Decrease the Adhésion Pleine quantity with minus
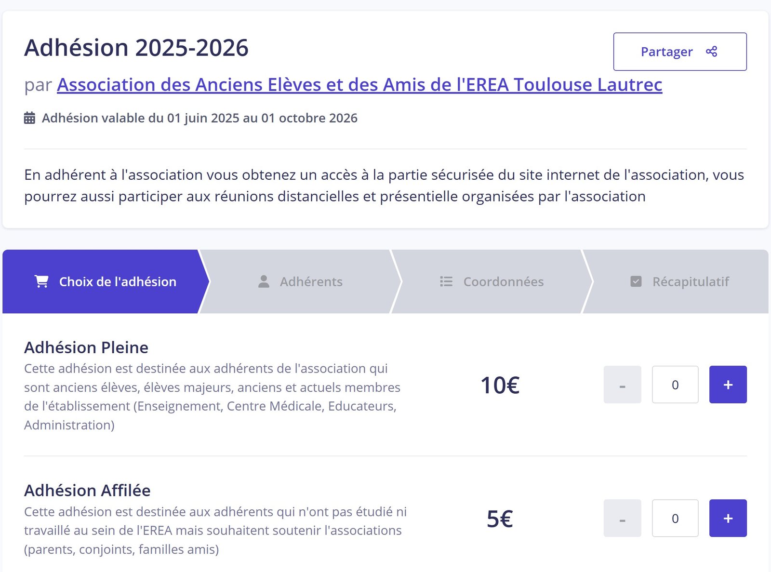 pos(622,385)
